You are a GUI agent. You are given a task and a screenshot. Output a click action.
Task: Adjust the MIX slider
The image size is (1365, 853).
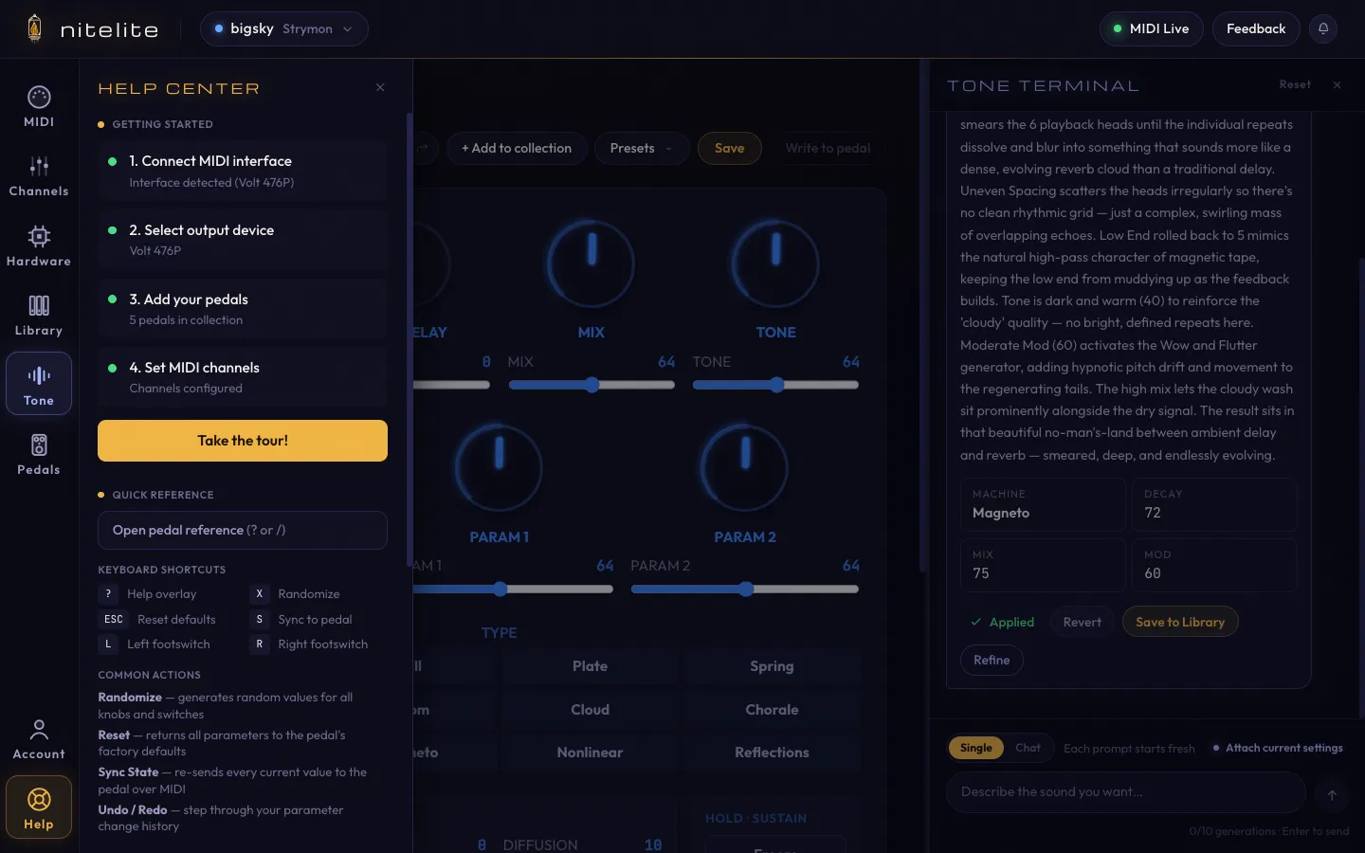(591, 385)
